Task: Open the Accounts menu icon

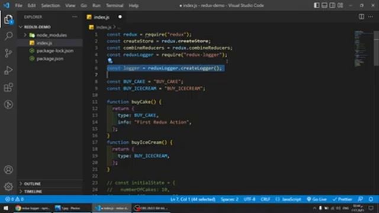Action: point(8,170)
